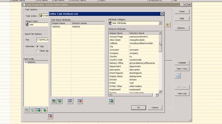Select %RDN% entry in Field Order list
Image resolution: width=222 pixels, height=124 pixels.
coord(36,62)
